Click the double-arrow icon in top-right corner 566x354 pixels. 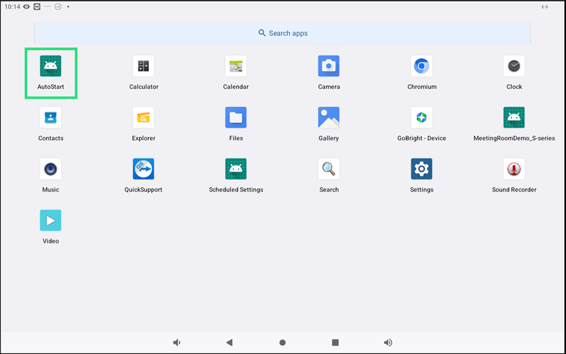click(x=545, y=7)
